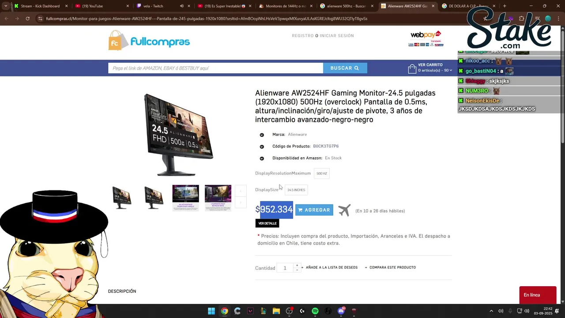The image size is (565, 318).
Task: Click the main monitor product image
Action: [178, 135]
